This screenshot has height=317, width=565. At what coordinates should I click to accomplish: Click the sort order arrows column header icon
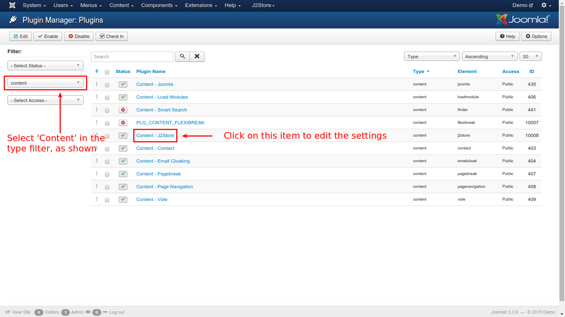tap(97, 71)
